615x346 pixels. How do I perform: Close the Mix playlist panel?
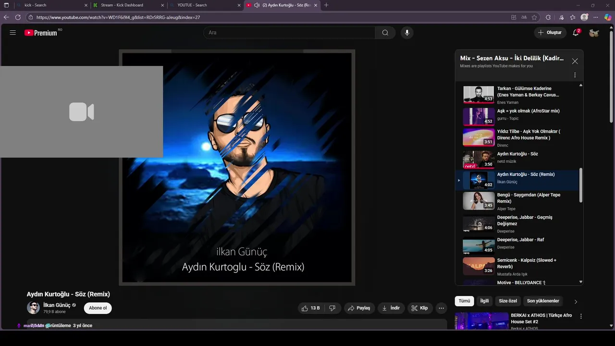(x=575, y=61)
